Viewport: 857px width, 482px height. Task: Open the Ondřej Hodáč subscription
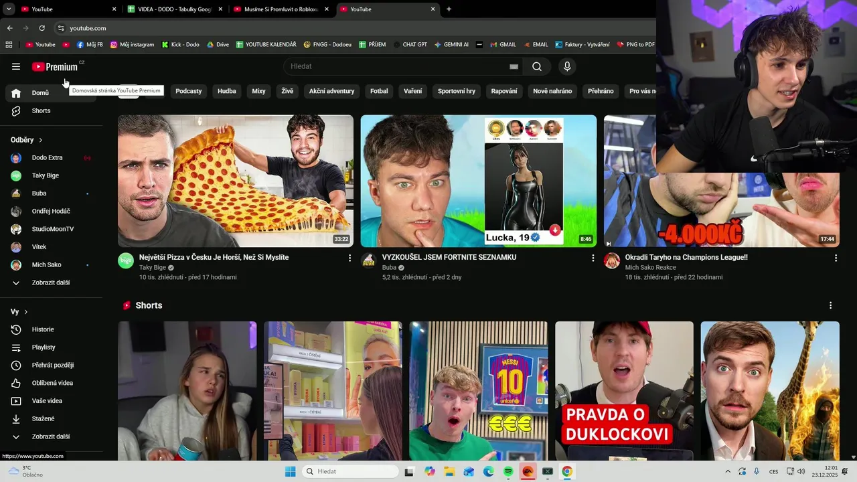[51, 212]
